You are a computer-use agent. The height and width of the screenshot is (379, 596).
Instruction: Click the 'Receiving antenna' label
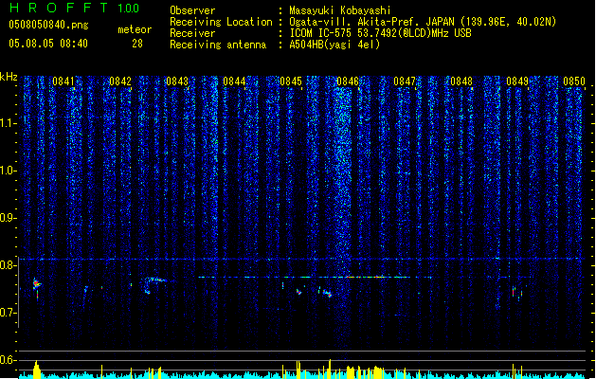(218, 45)
